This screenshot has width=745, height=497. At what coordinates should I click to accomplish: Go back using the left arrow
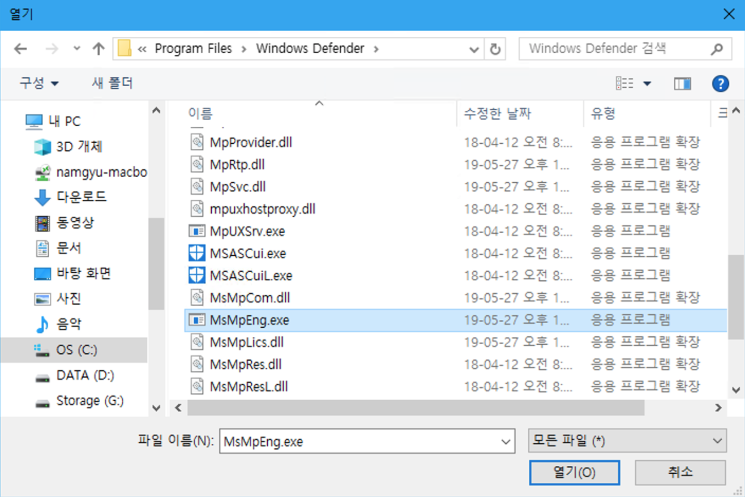(21, 49)
